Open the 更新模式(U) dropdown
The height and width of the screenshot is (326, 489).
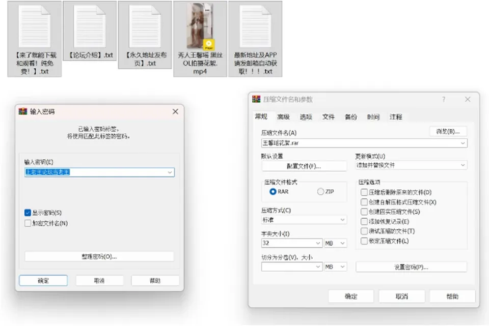(411, 165)
